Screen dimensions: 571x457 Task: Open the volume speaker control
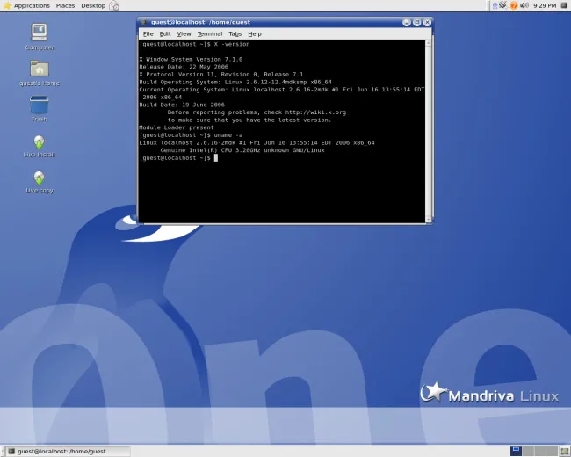[524, 5]
